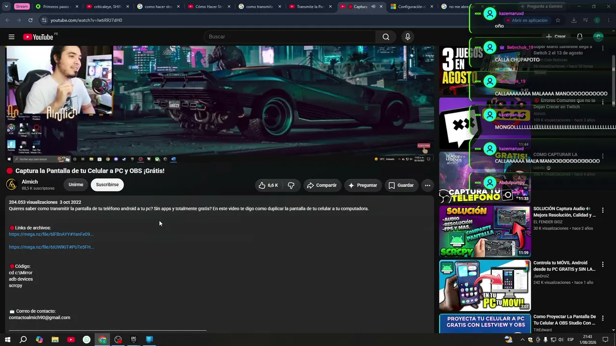Open the YouTube hamburger guide menu
Image resolution: width=616 pixels, height=346 pixels.
point(12,37)
